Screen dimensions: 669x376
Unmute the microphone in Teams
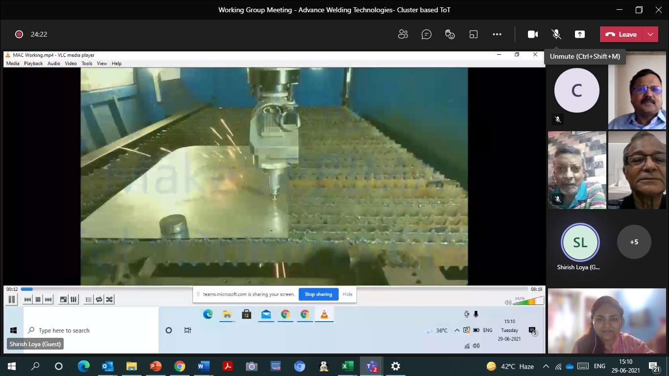click(x=556, y=34)
